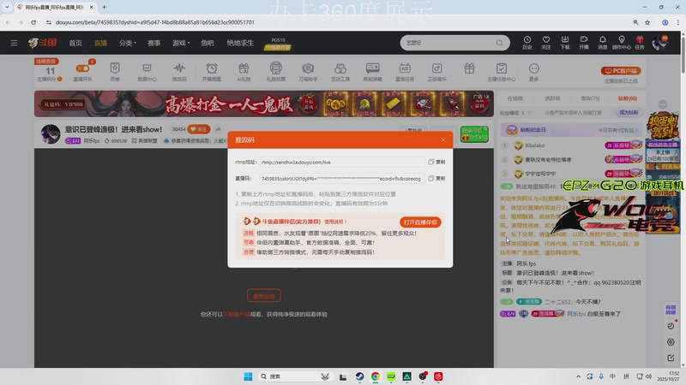This screenshot has height=385, width=686.
Task: Open the 数据中心 data center tool
Action: point(147,72)
